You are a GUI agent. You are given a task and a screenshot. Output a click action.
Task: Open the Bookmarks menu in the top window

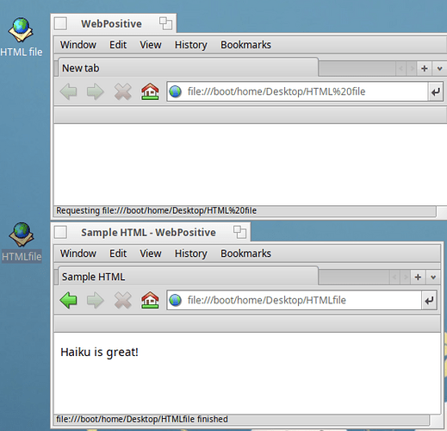point(245,45)
